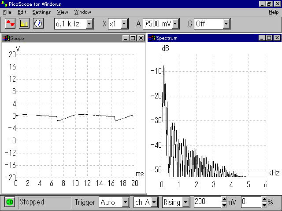
Task: Click the Spectrum window's system icon
Action: pyautogui.click(x=152, y=38)
